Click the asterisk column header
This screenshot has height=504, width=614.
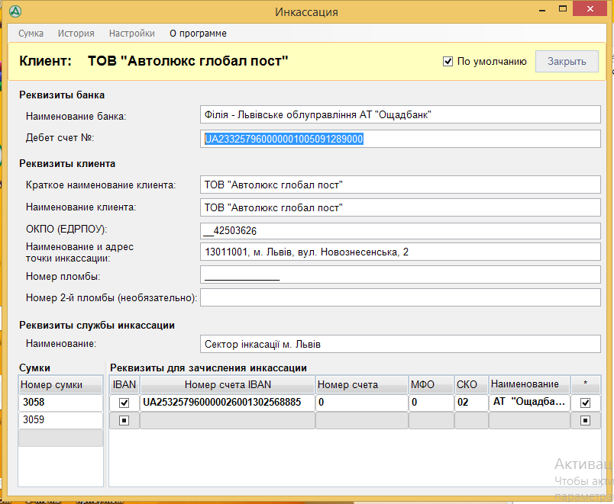click(586, 385)
